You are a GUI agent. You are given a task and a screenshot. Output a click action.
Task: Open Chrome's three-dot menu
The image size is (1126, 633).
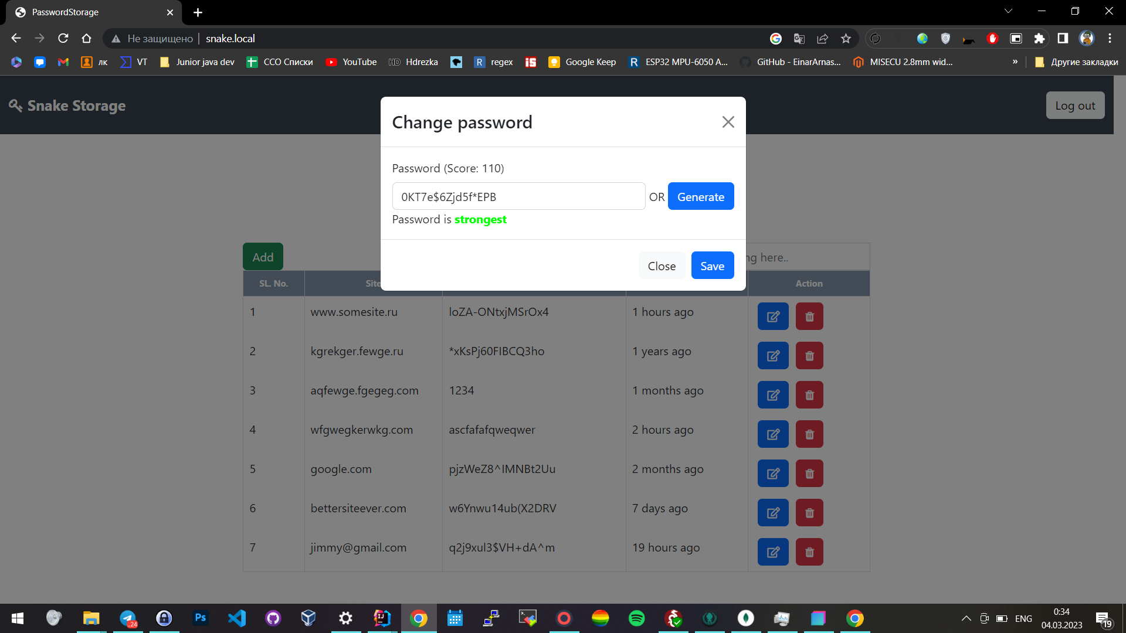click(1110, 39)
